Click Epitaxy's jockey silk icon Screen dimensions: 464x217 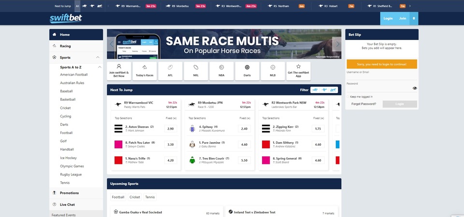point(192,128)
